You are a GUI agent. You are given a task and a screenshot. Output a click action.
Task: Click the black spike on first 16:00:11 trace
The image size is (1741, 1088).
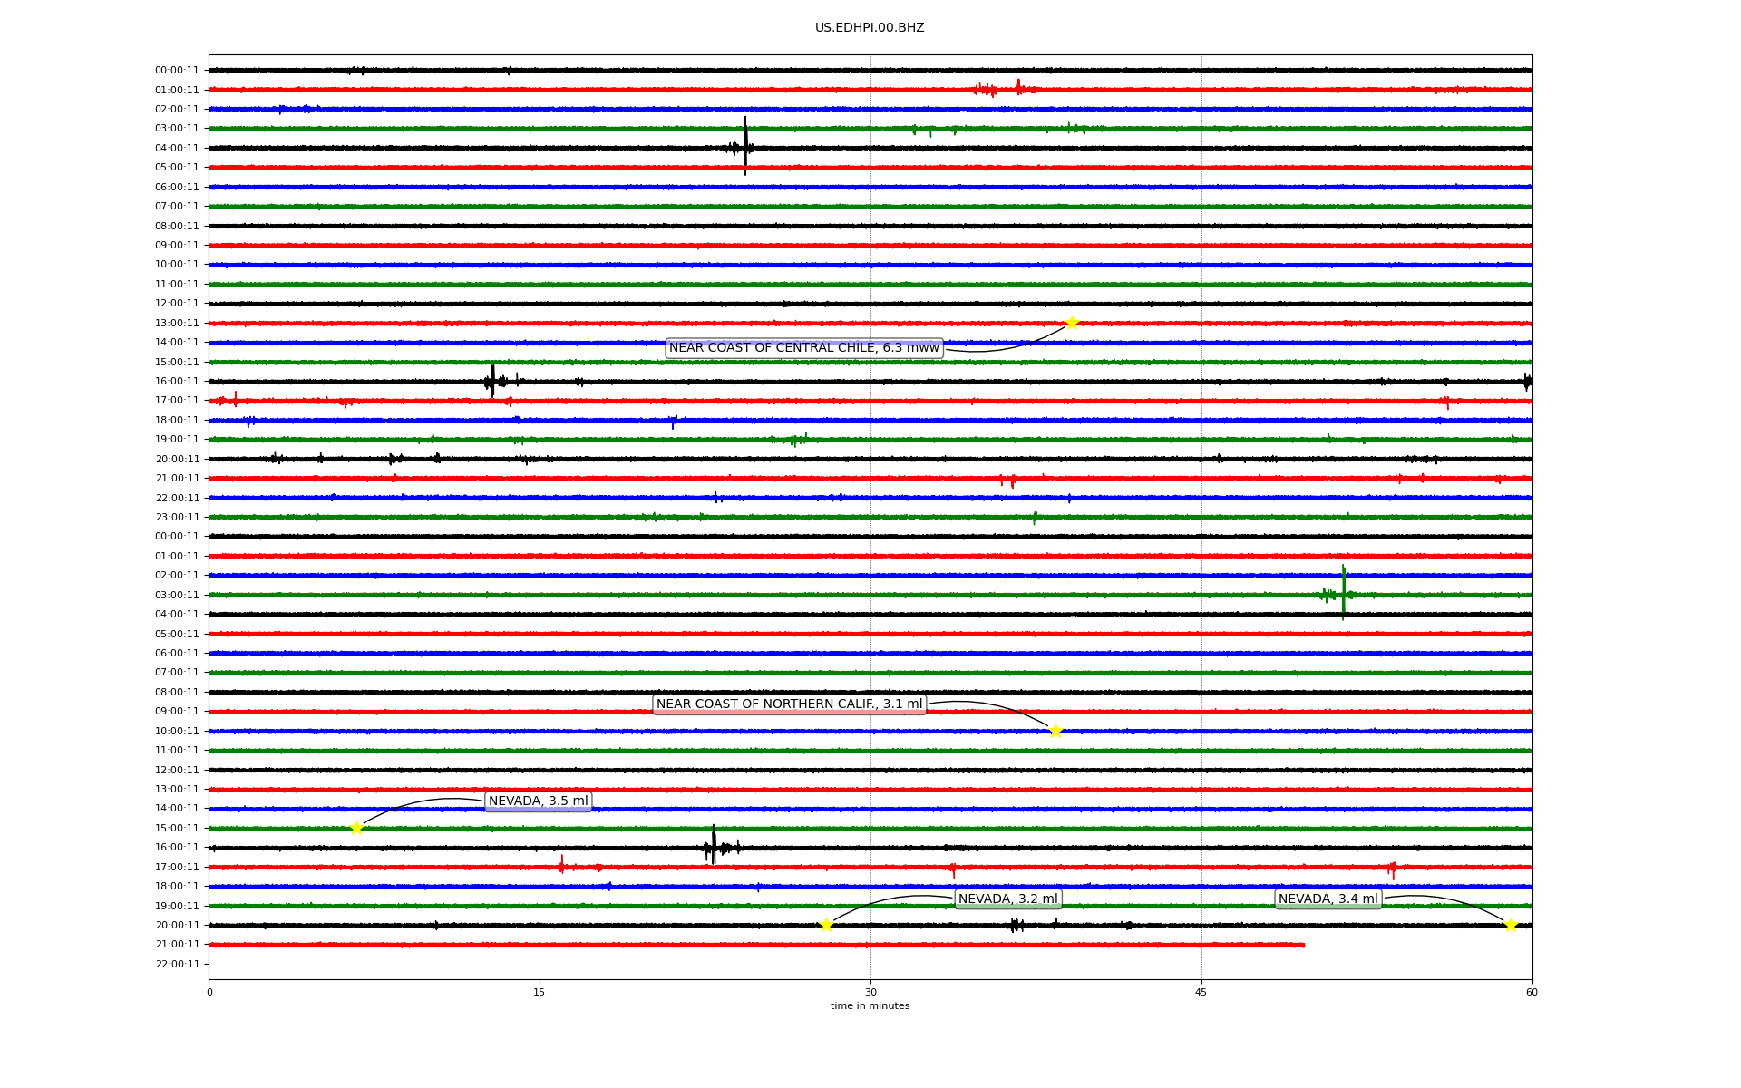[492, 380]
